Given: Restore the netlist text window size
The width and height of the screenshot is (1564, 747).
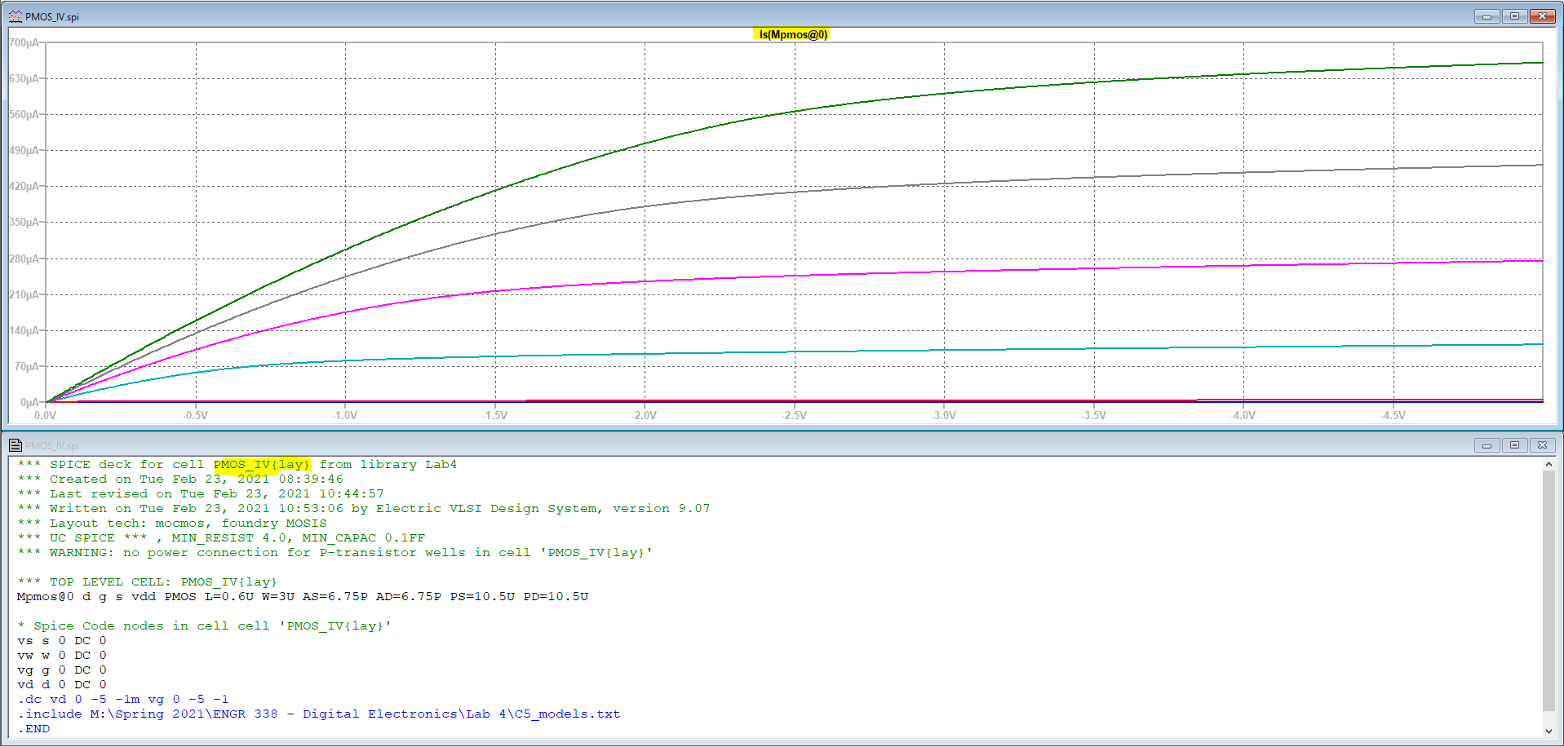Looking at the screenshot, I should (1514, 445).
